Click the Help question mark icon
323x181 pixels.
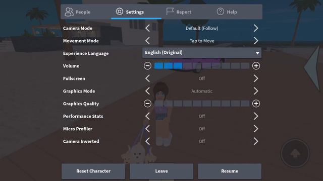(220, 12)
